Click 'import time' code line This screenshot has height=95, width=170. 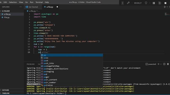pyautogui.click(x=40, y=17)
